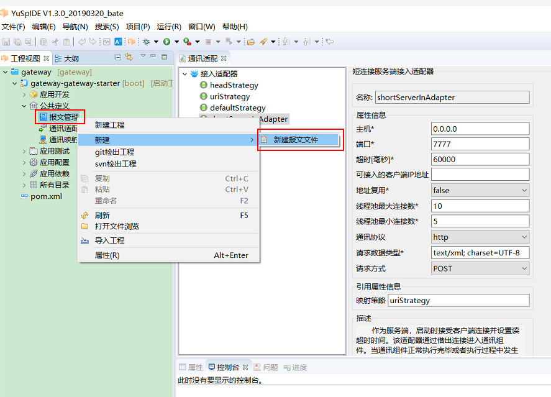Screen dimensions: 551x397
Task: Collapse the 接入适配器 tree node
Action: pyautogui.click(x=184, y=74)
